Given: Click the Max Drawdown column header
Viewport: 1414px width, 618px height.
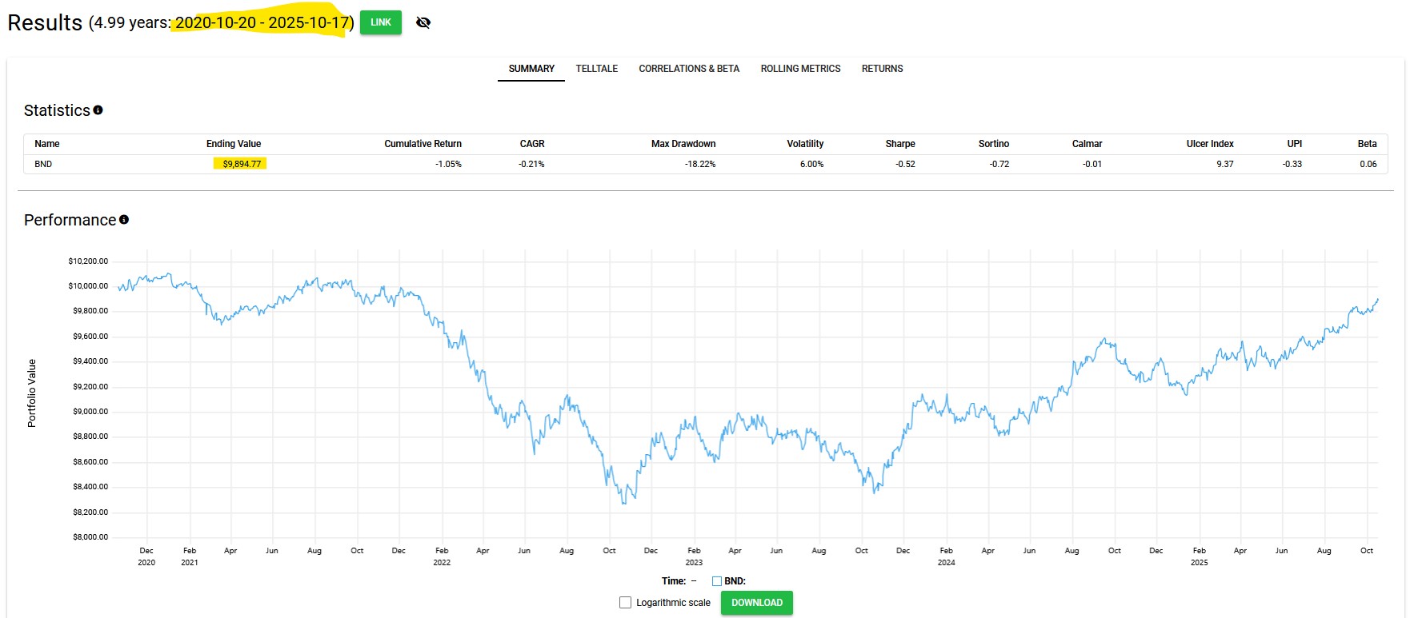Looking at the screenshot, I should coord(683,144).
